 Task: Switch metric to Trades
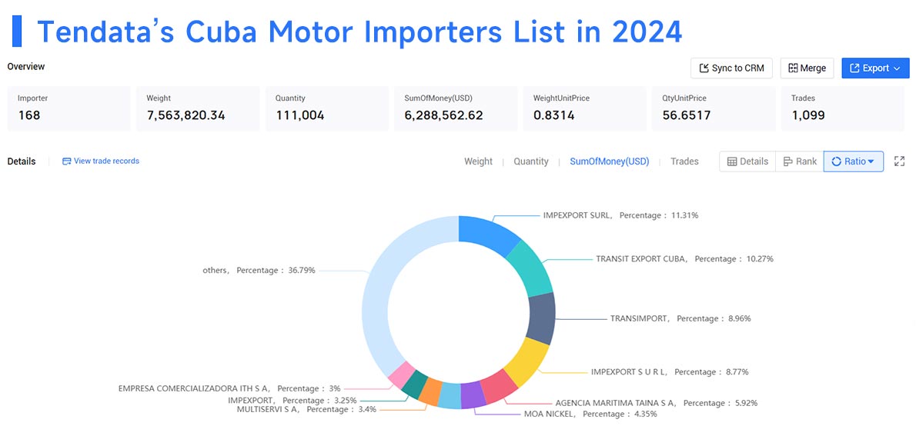click(684, 161)
